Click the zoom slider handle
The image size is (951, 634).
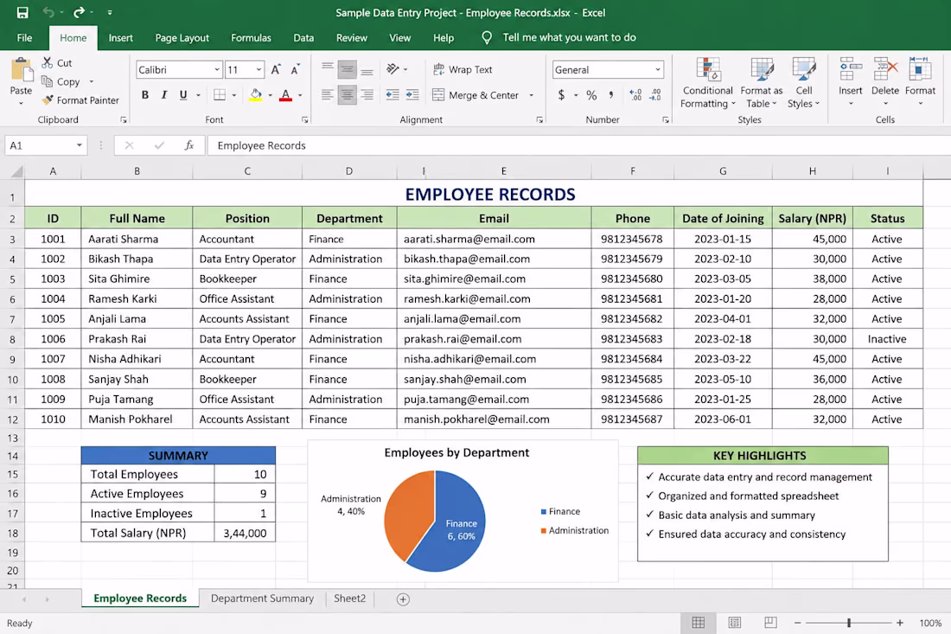coord(849,623)
